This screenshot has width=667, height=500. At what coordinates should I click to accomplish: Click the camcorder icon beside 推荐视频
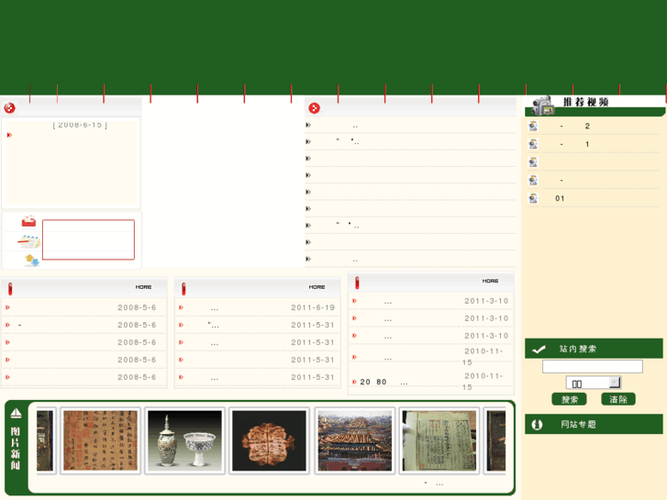pos(543,105)
